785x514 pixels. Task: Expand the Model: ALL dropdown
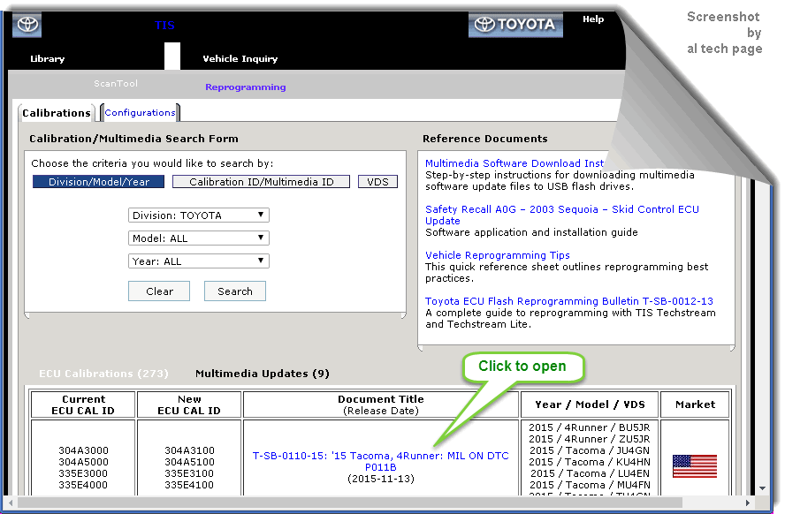198,238
